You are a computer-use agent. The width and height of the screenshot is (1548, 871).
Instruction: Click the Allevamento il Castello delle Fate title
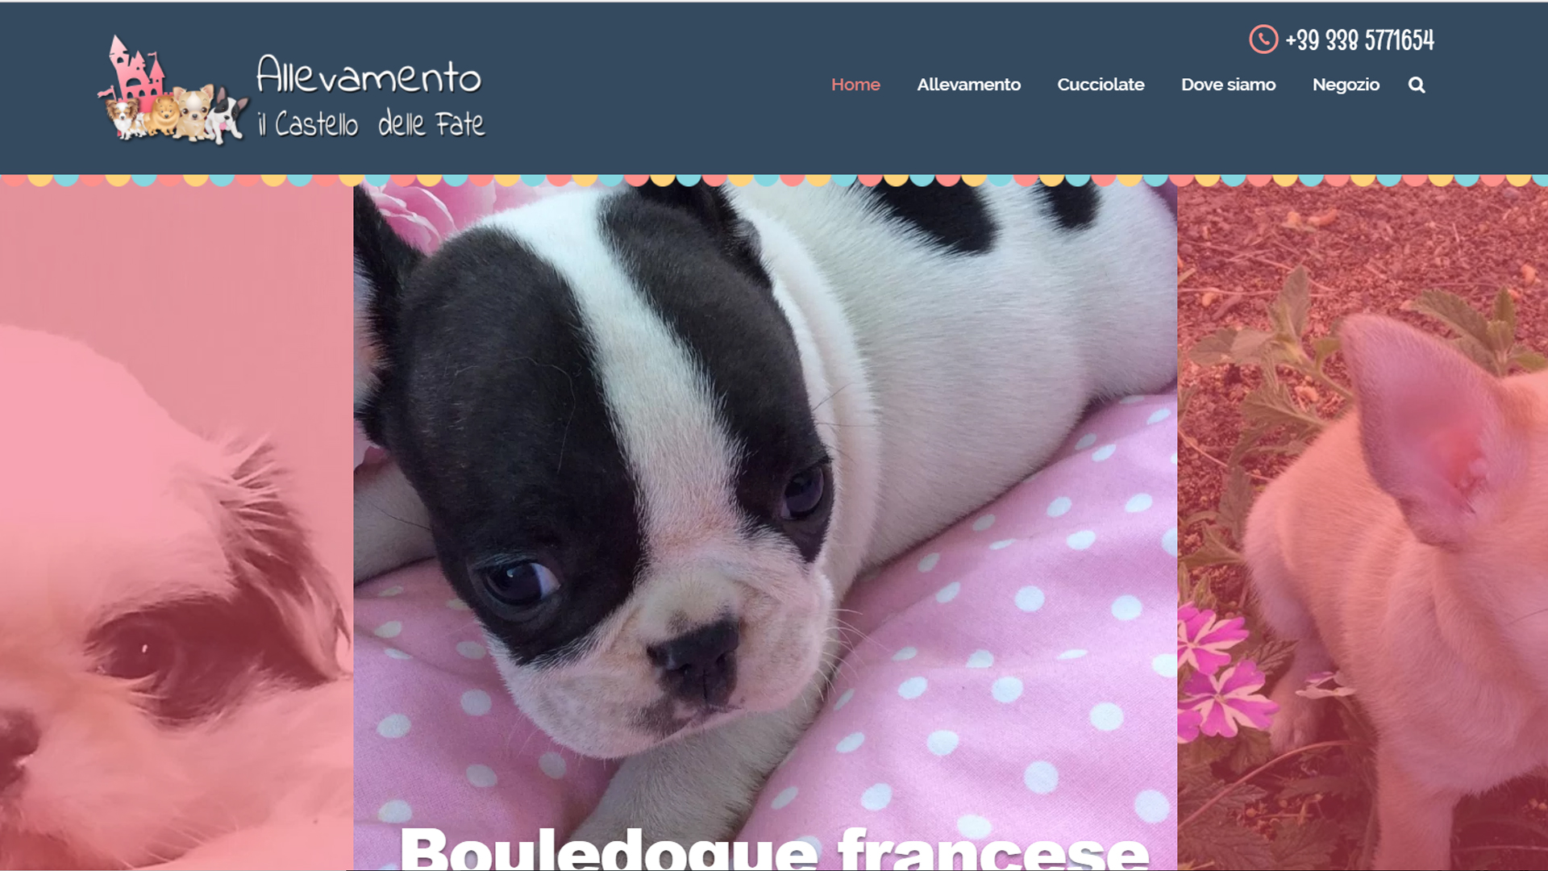point(371,97)
